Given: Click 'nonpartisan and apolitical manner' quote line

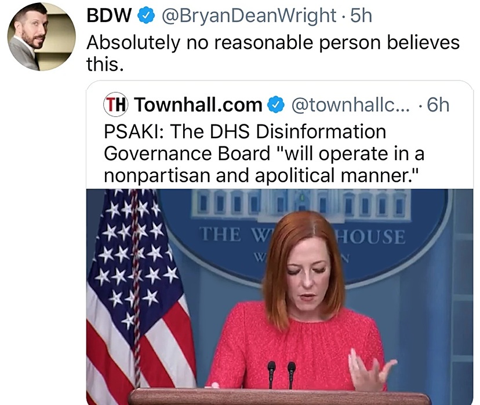Looking at the screenshot, I should tap(261, 176).
